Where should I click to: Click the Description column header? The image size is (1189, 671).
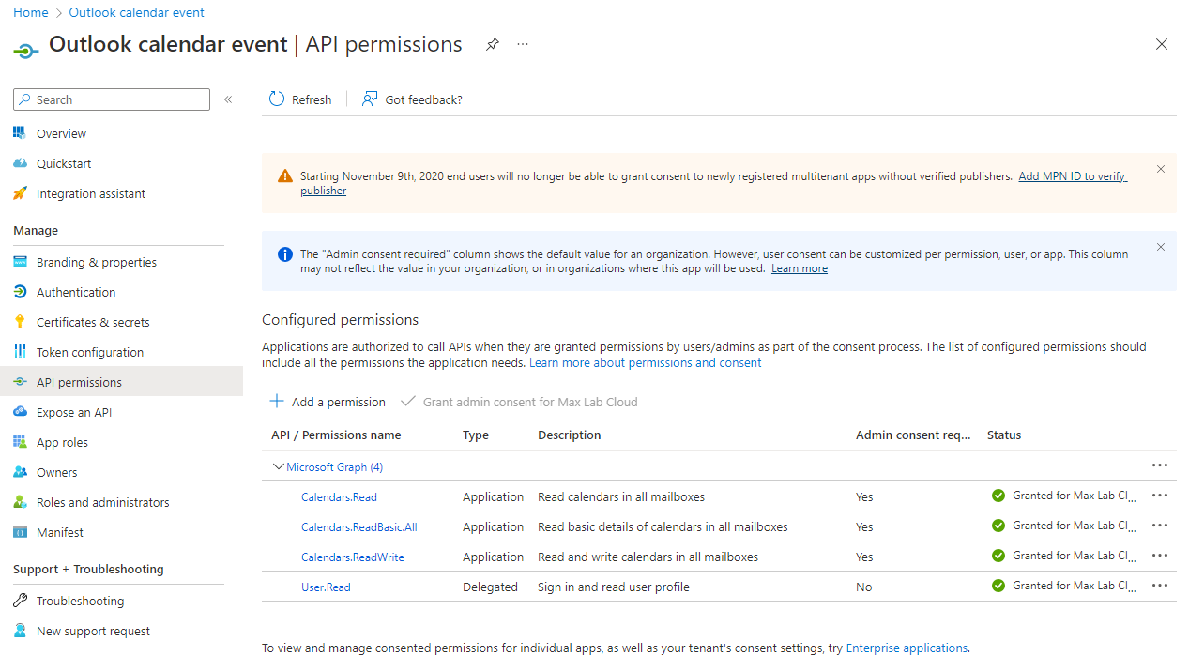[570, 435]
